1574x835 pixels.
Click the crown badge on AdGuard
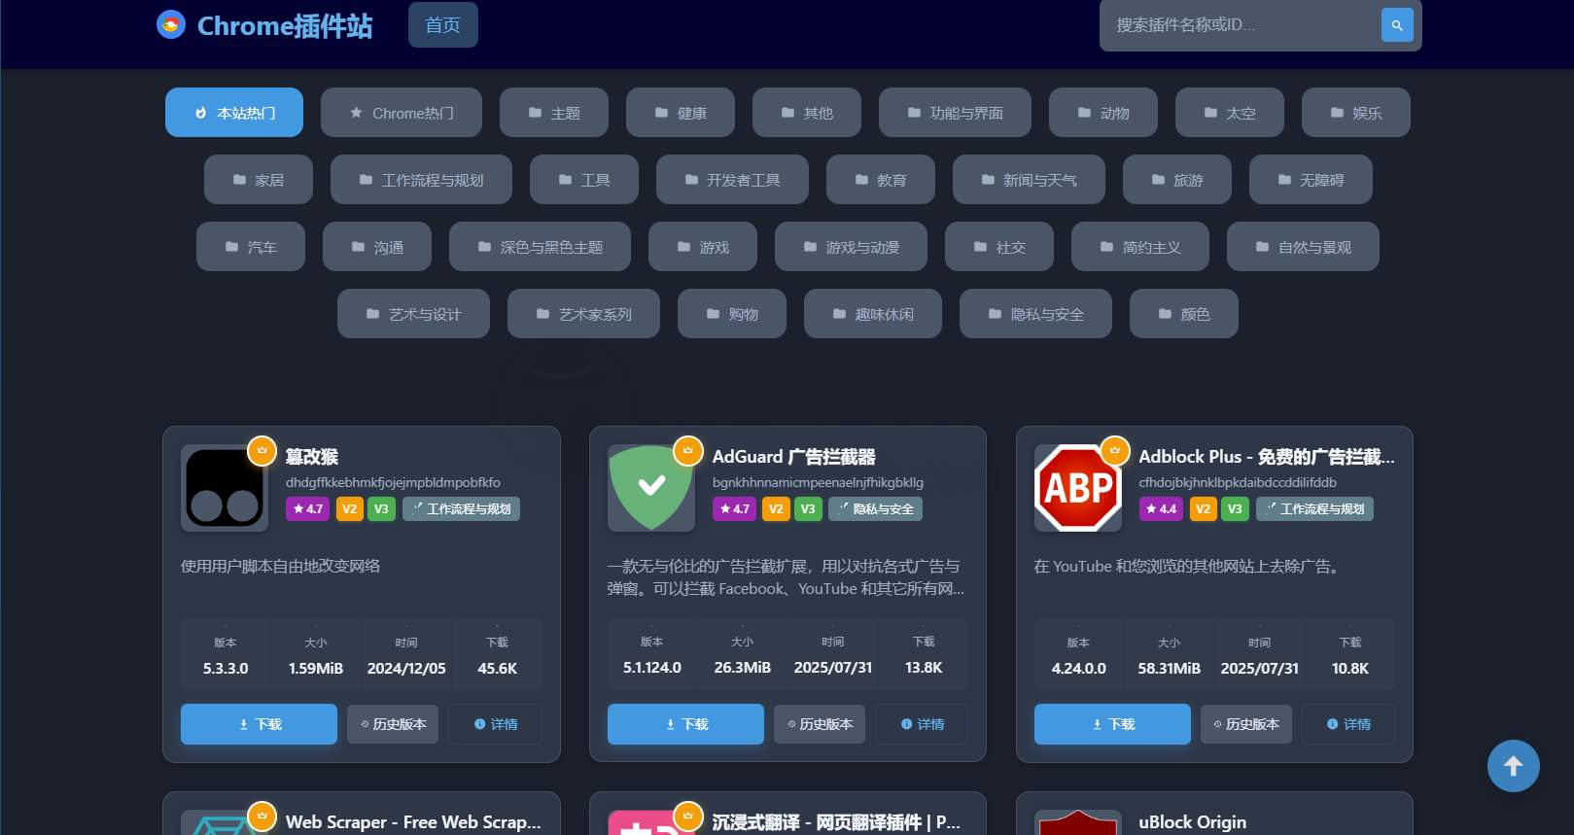click(688, 451)
